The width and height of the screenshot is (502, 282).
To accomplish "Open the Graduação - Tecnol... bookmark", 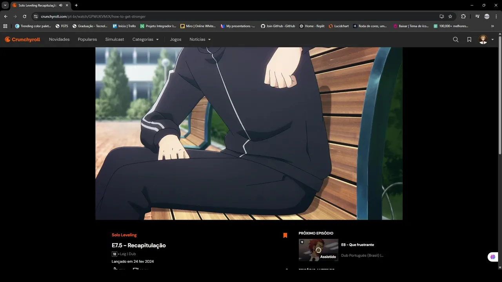I will [x=90, y=26].
